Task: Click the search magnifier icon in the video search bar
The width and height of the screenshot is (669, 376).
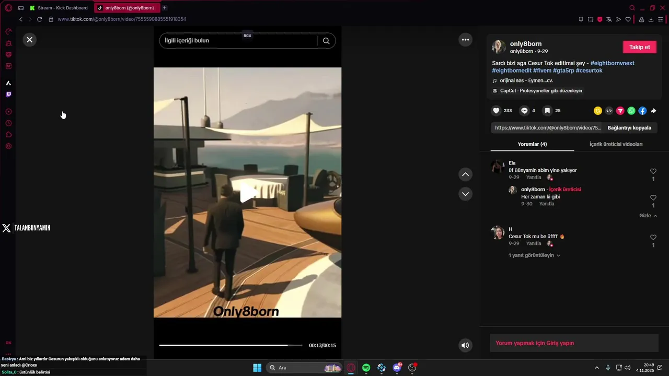Action: click(326, 41)
